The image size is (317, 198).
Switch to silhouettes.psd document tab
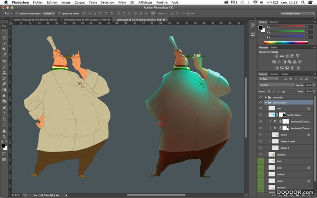tap(87, 20)
